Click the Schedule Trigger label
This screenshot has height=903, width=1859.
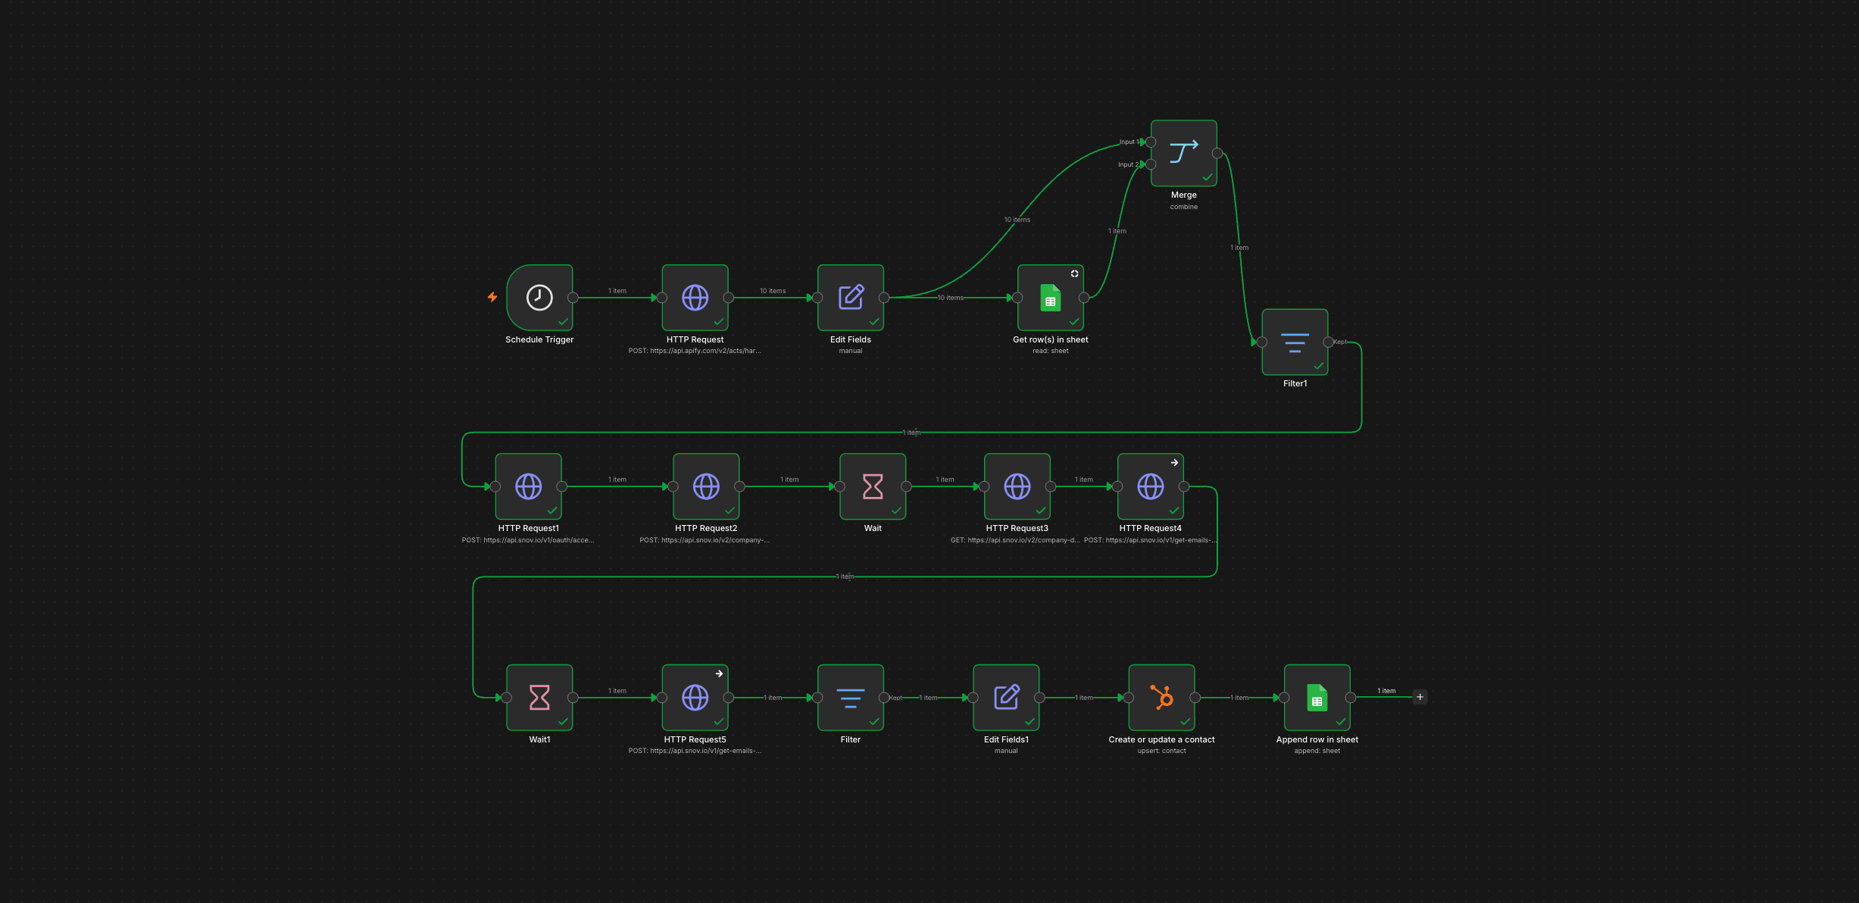point(539,339)
